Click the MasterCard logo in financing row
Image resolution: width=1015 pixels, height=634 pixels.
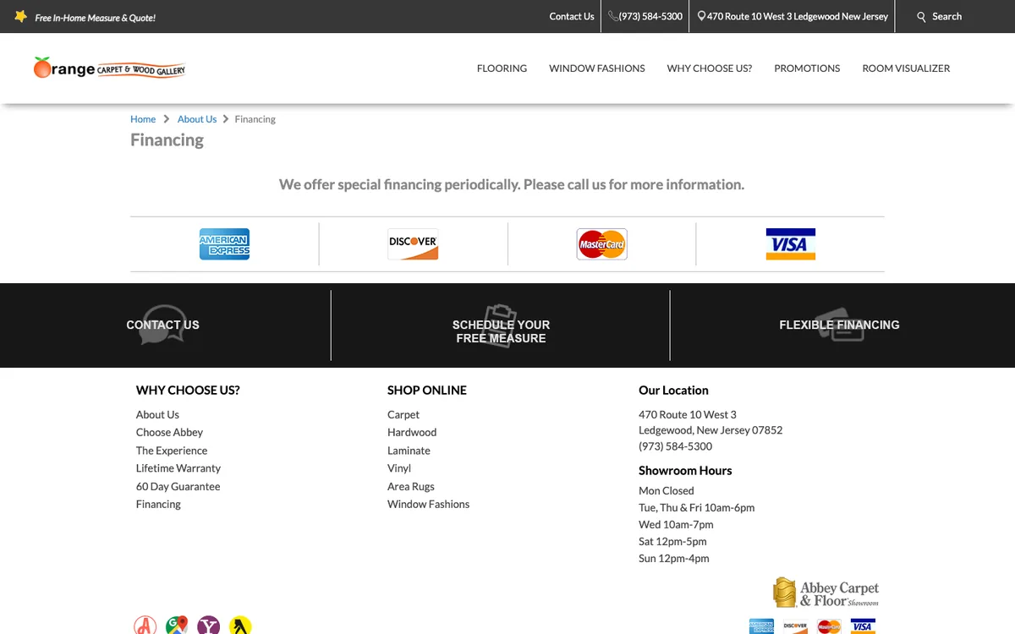tap(601, 244)
